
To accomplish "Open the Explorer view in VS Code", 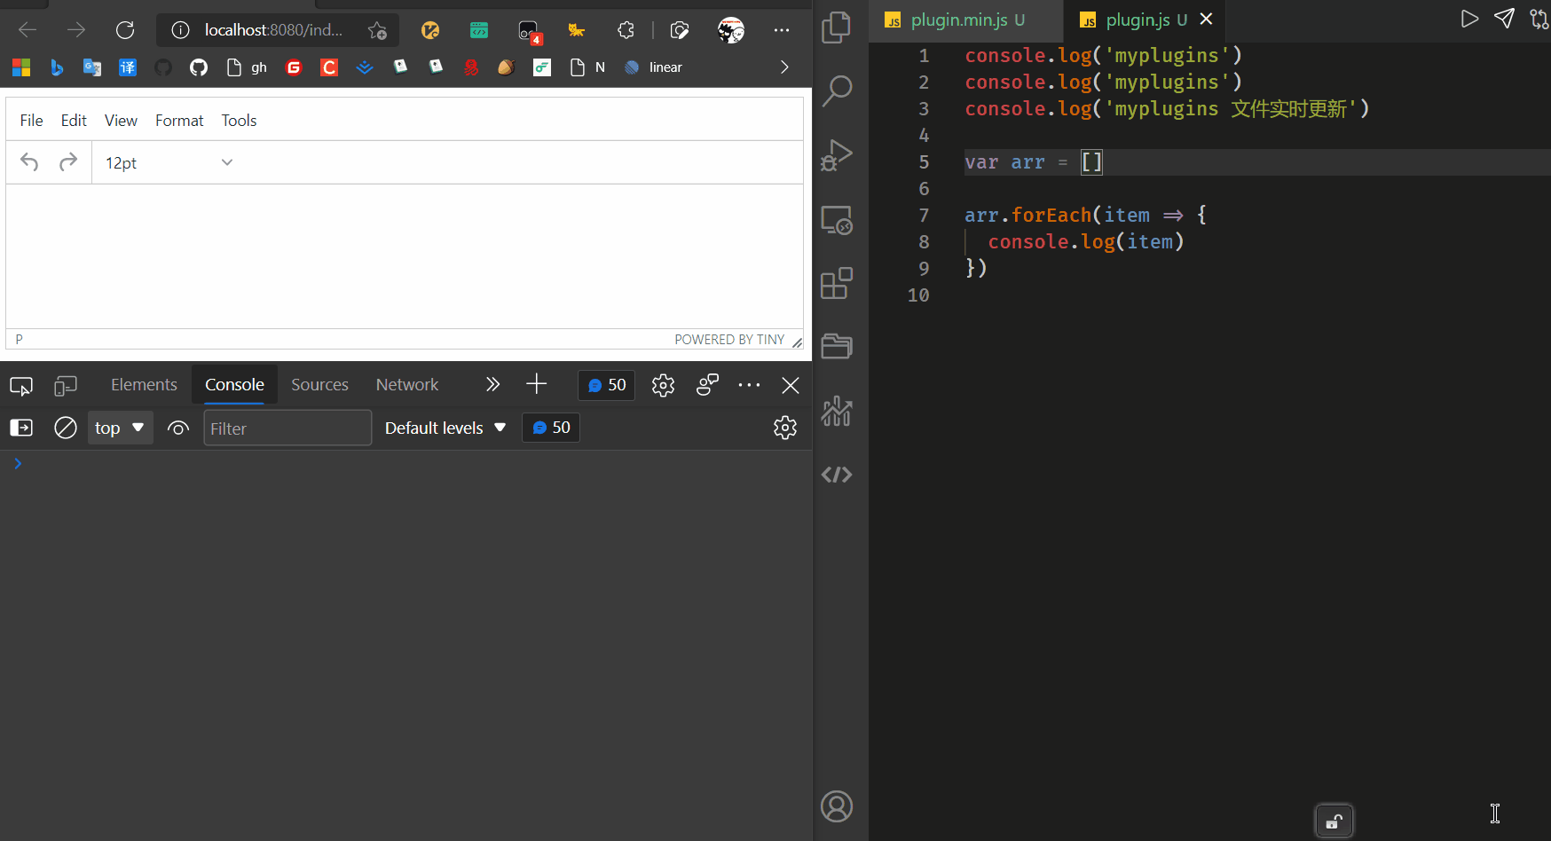I will click(x=837, y=27).
